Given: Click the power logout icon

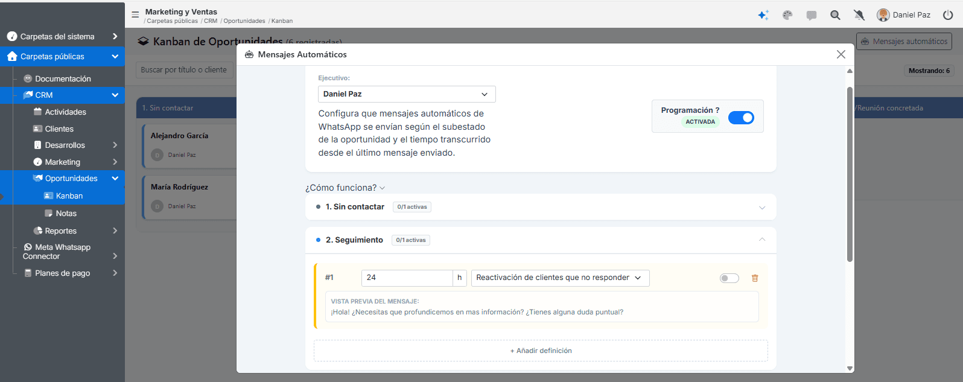Looking at the screenshot, I should (x=948, y=15).
